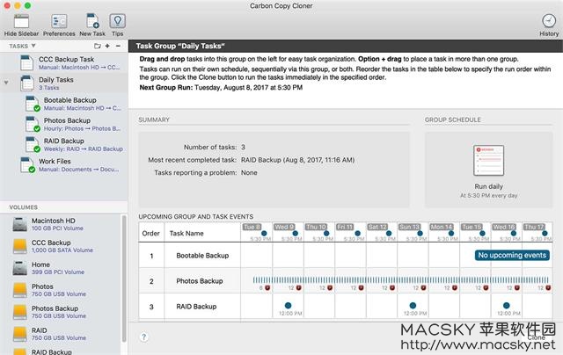Click the Fri 11 date header

[345, 227]
